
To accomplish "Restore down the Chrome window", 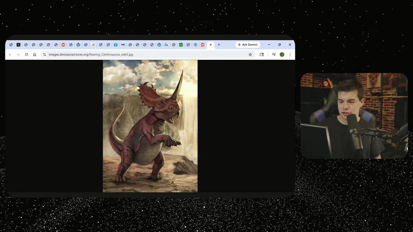I will (279, 45).
